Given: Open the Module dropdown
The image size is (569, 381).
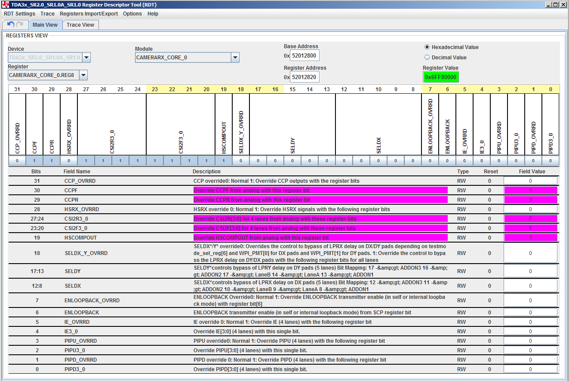Looking at the screenshot, I should (x=235, y=58).
